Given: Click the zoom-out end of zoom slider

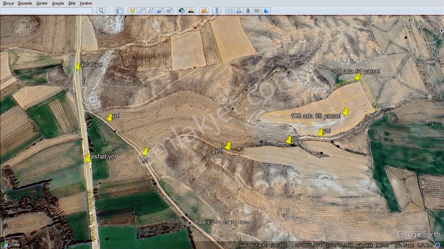Looking at the screenshot, I should point(429,124).
